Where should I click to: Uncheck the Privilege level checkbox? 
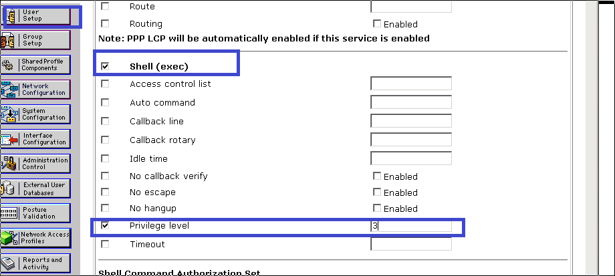(105, 226)
